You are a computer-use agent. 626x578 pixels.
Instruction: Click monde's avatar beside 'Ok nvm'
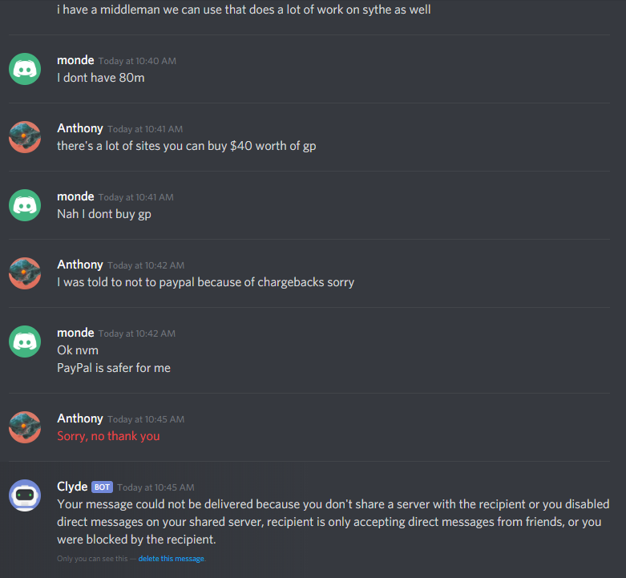click(x=25, y=342)
